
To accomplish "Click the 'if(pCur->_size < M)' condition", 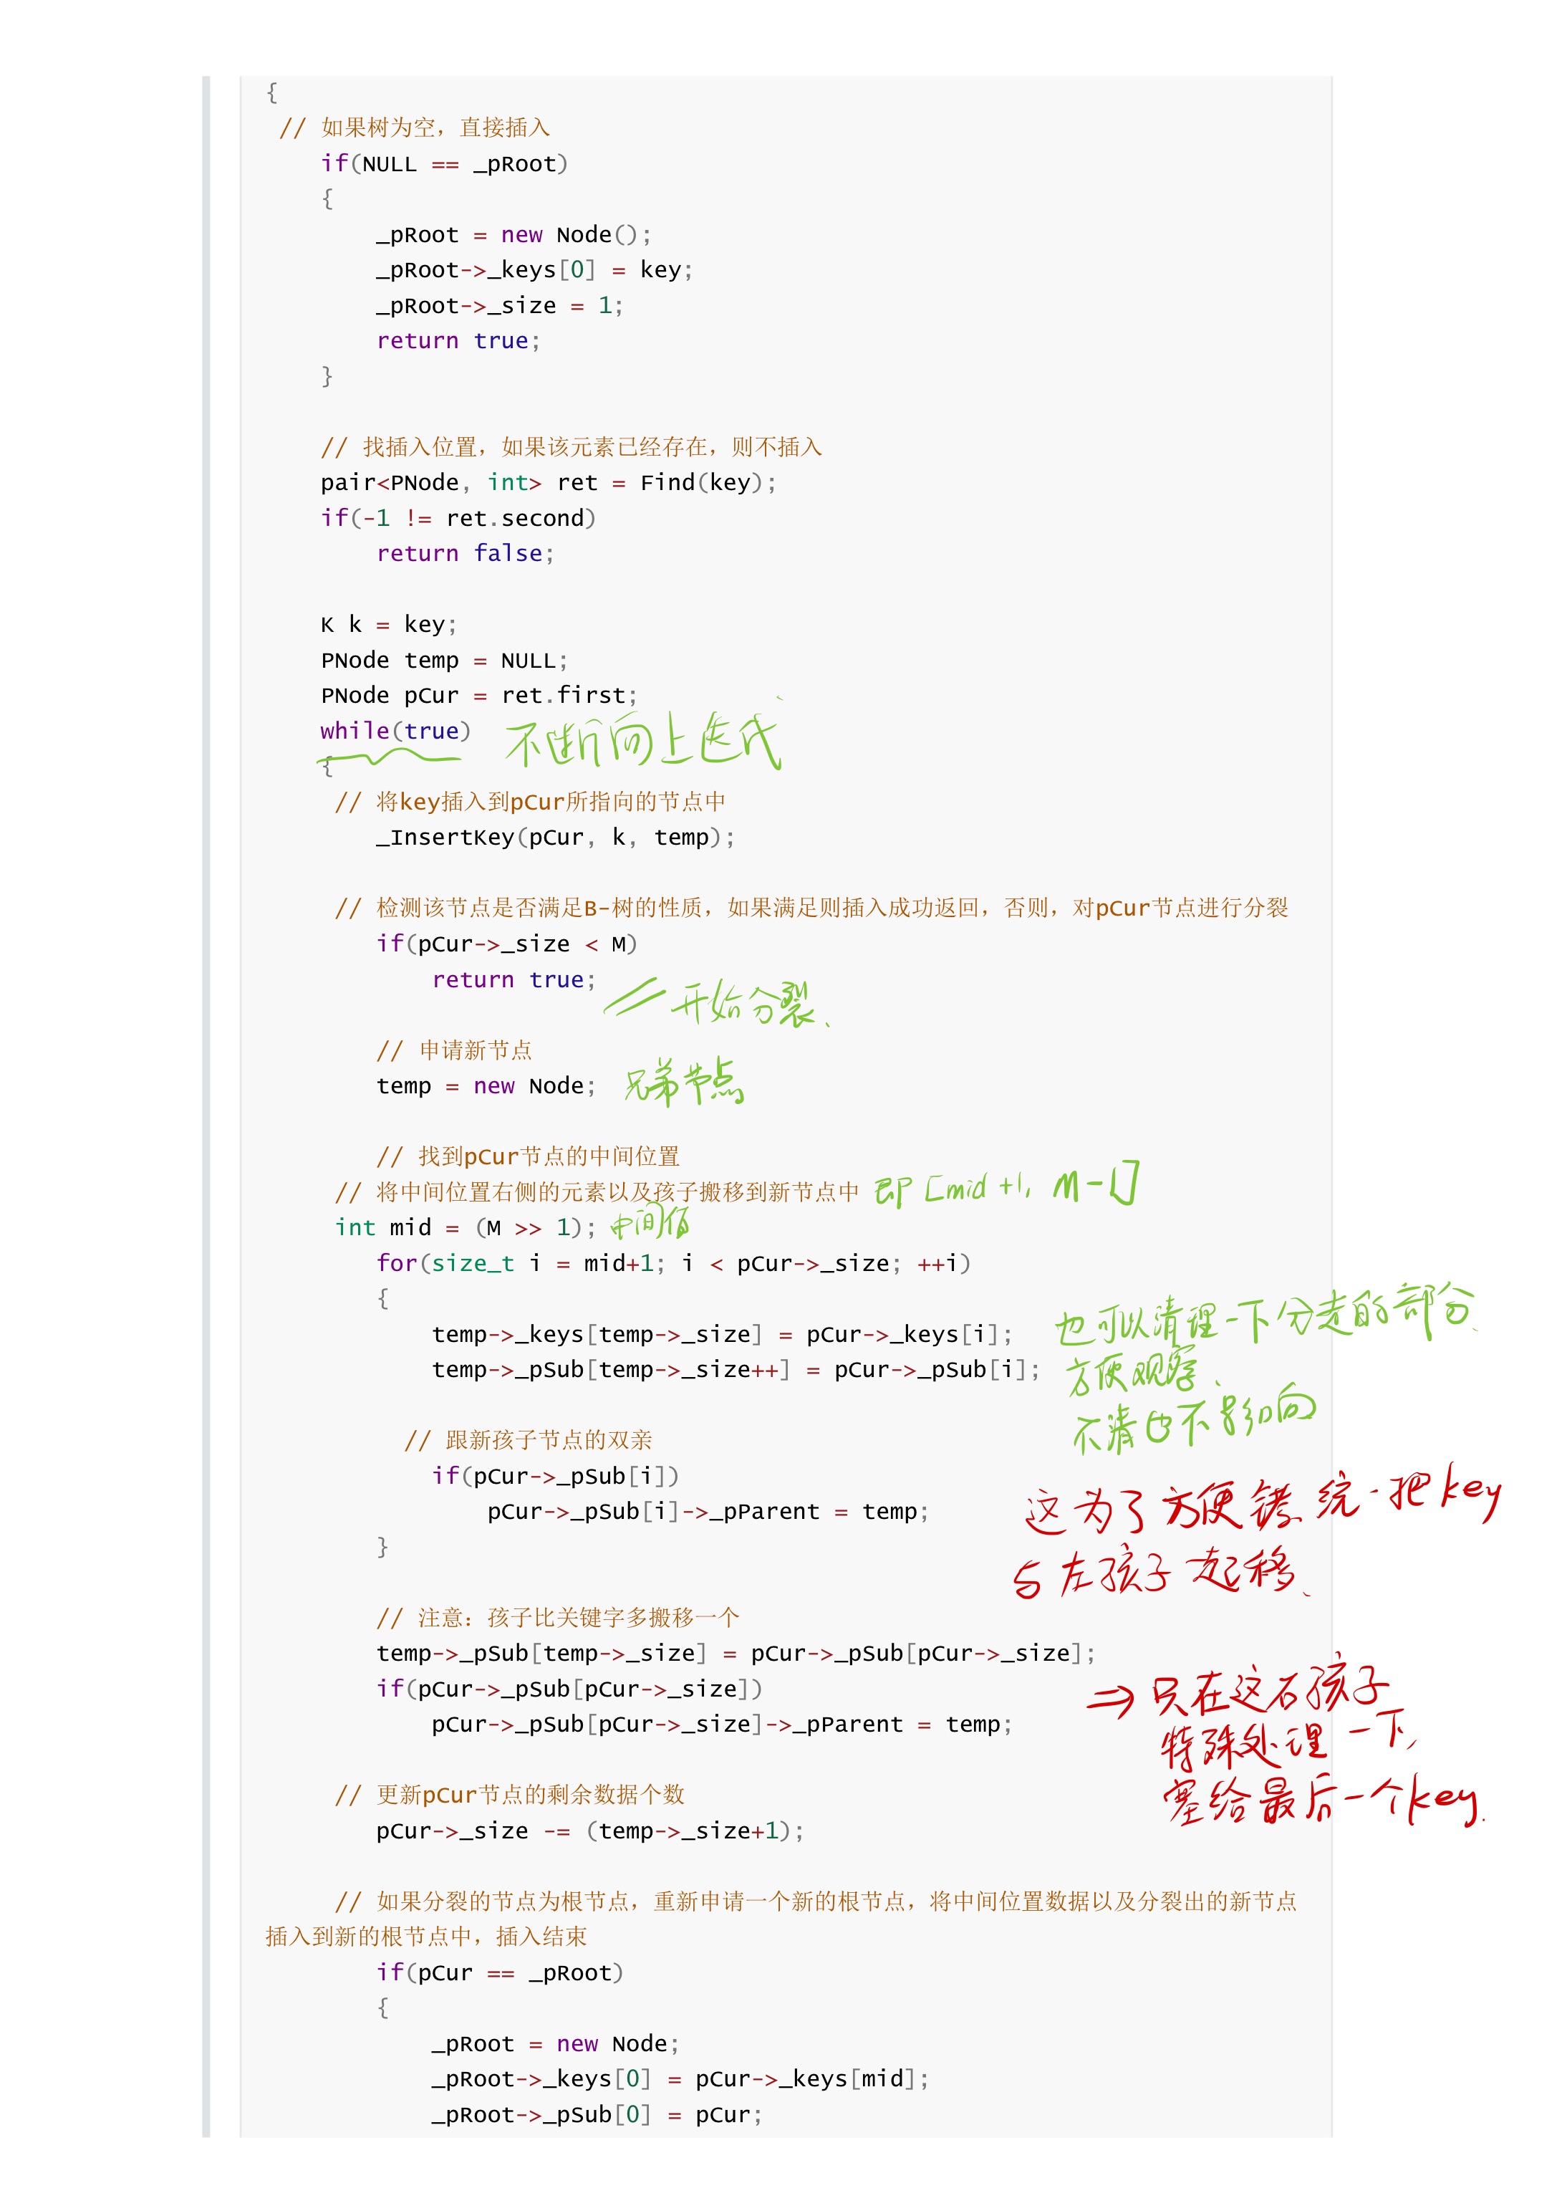I will (x=506, y=944).
